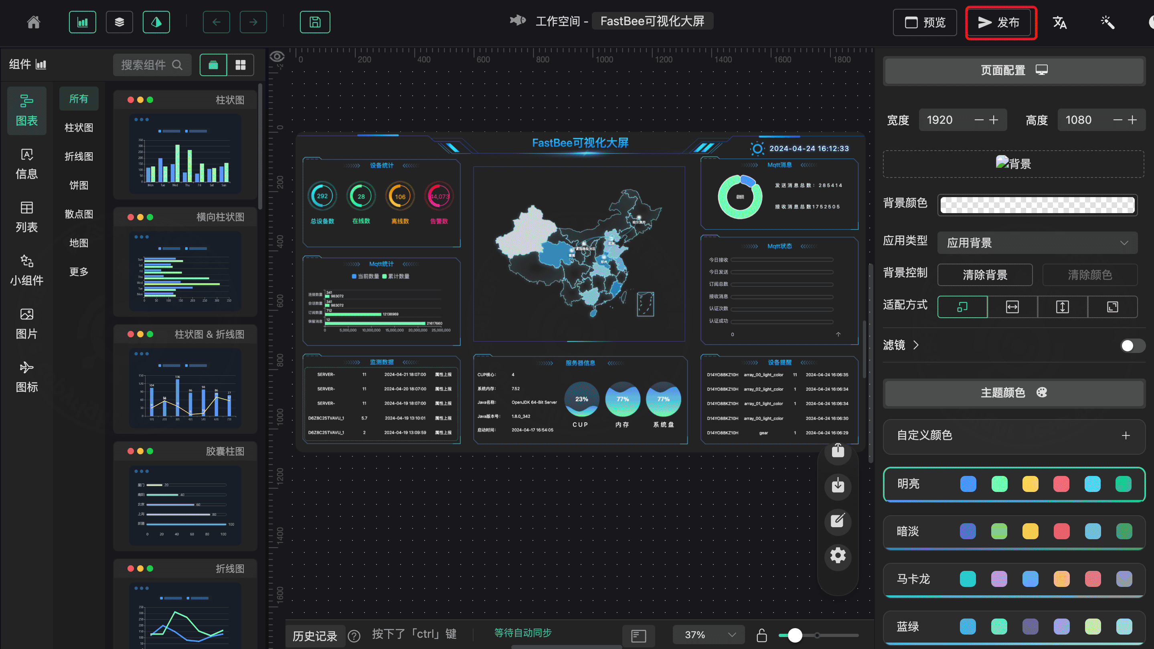The height and width of the screenshot is (649, 1154).
Task: Click the 主题颜色 header
Action: coord(1014,393)
